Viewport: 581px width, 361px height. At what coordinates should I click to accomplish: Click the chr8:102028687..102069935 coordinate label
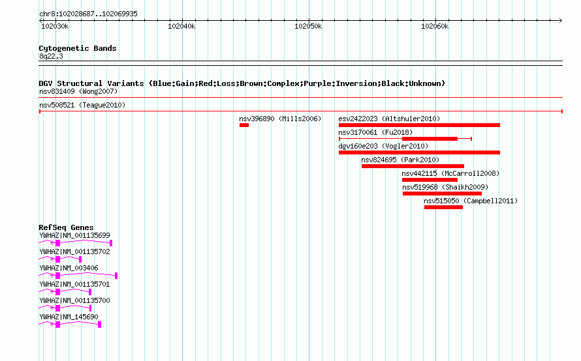coord(88,14)
